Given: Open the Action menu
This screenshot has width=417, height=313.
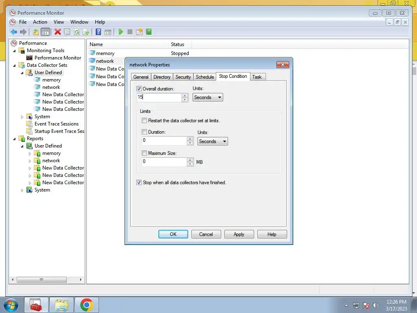Looking at the screenshot, I should coord(40,22).
